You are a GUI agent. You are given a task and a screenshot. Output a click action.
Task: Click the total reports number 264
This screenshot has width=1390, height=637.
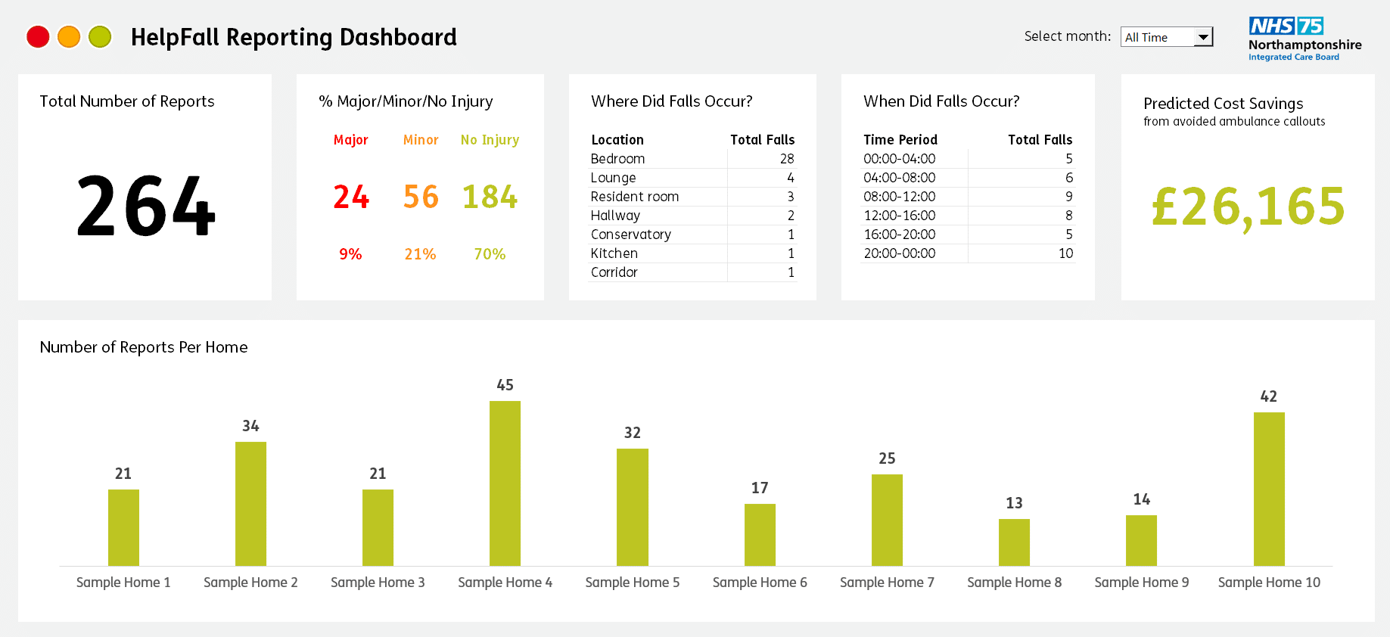click(x=146, y=206)
